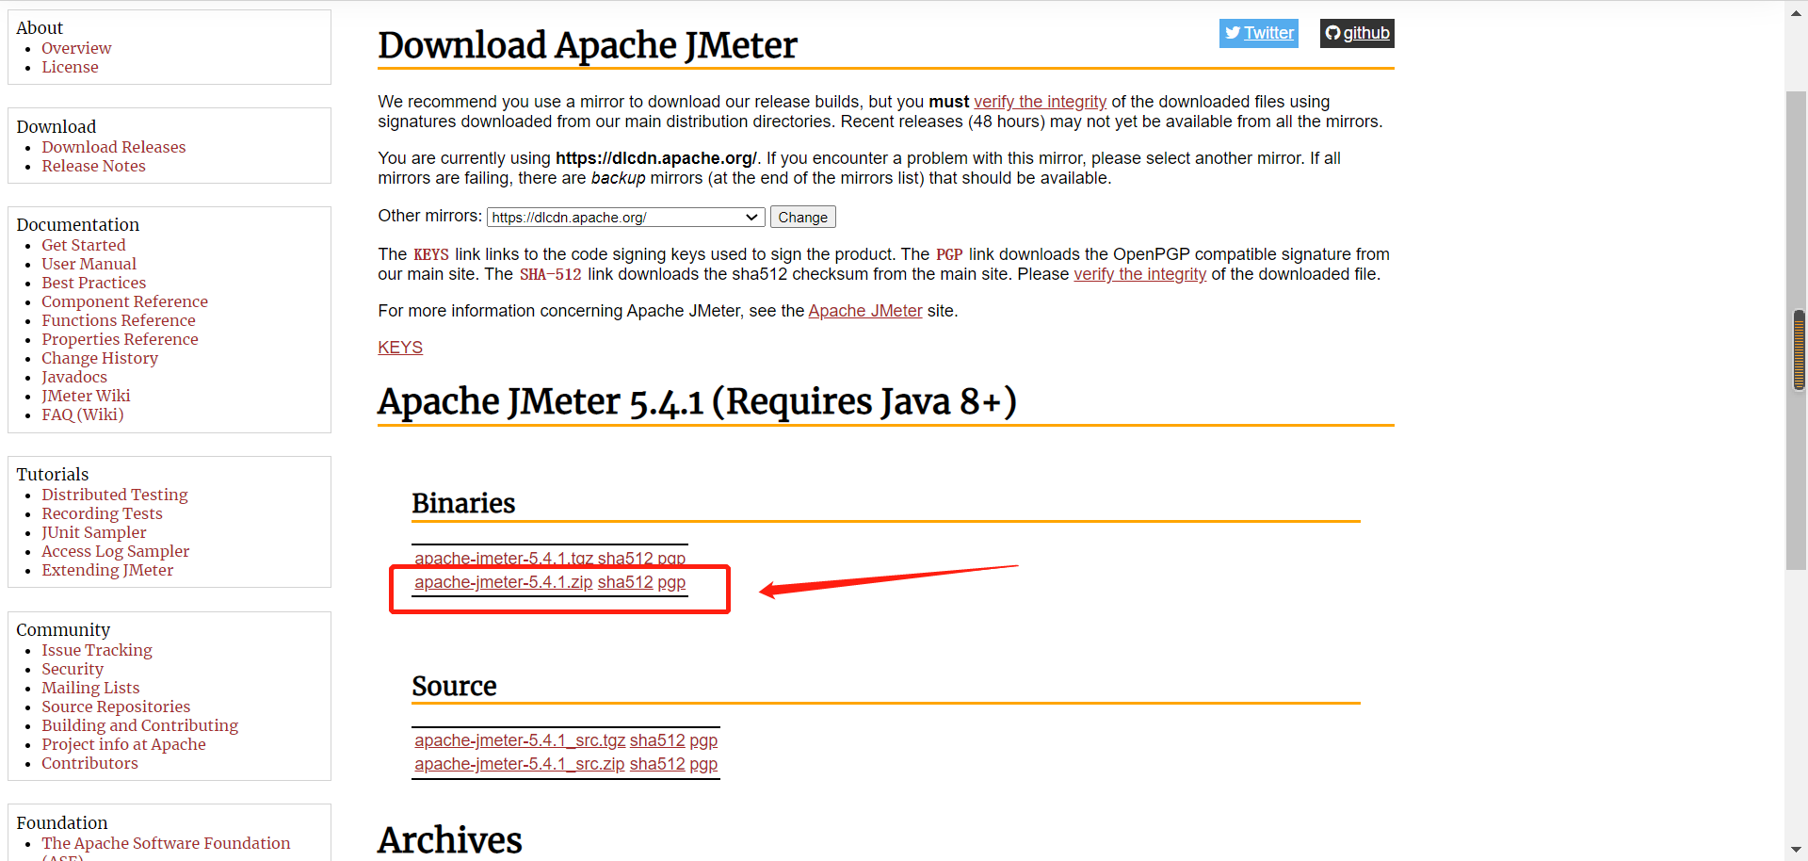The image size is (1808, 861).
Task: Open Extending JMeter tutorial
Action: click(107, 570)
